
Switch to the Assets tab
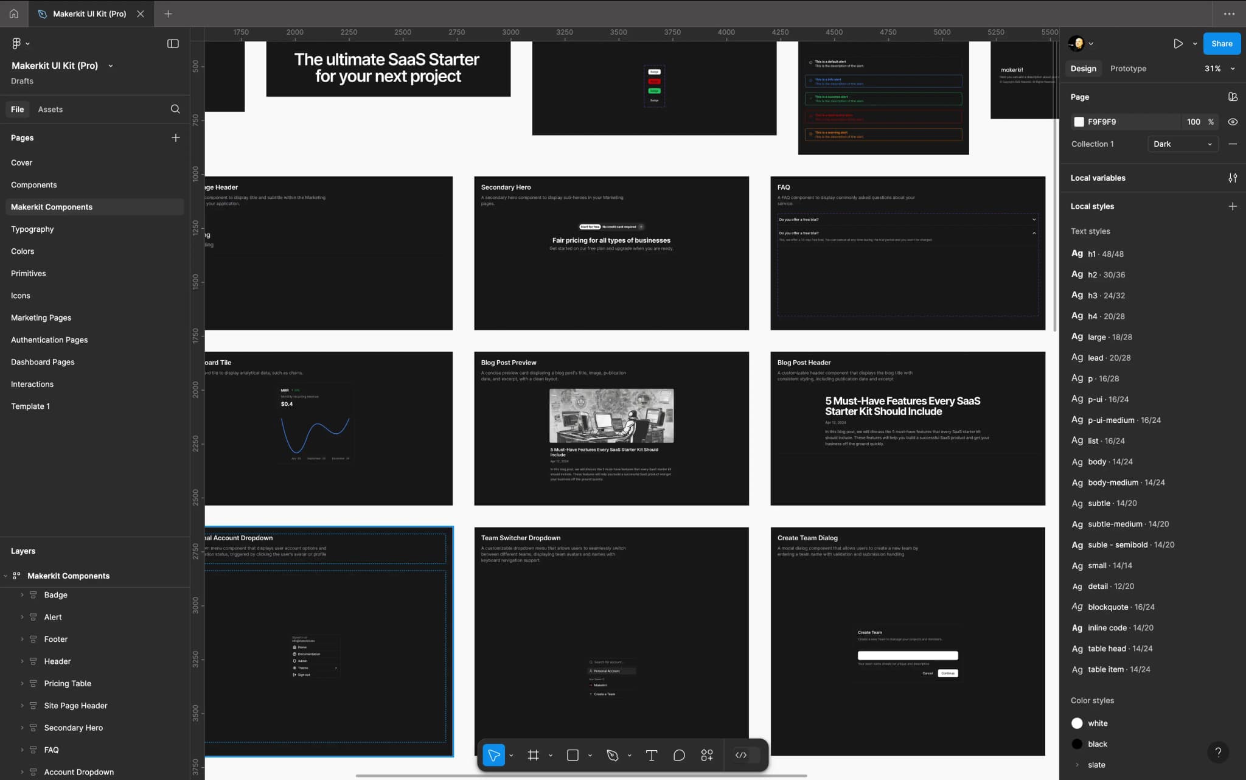(50, 110)
